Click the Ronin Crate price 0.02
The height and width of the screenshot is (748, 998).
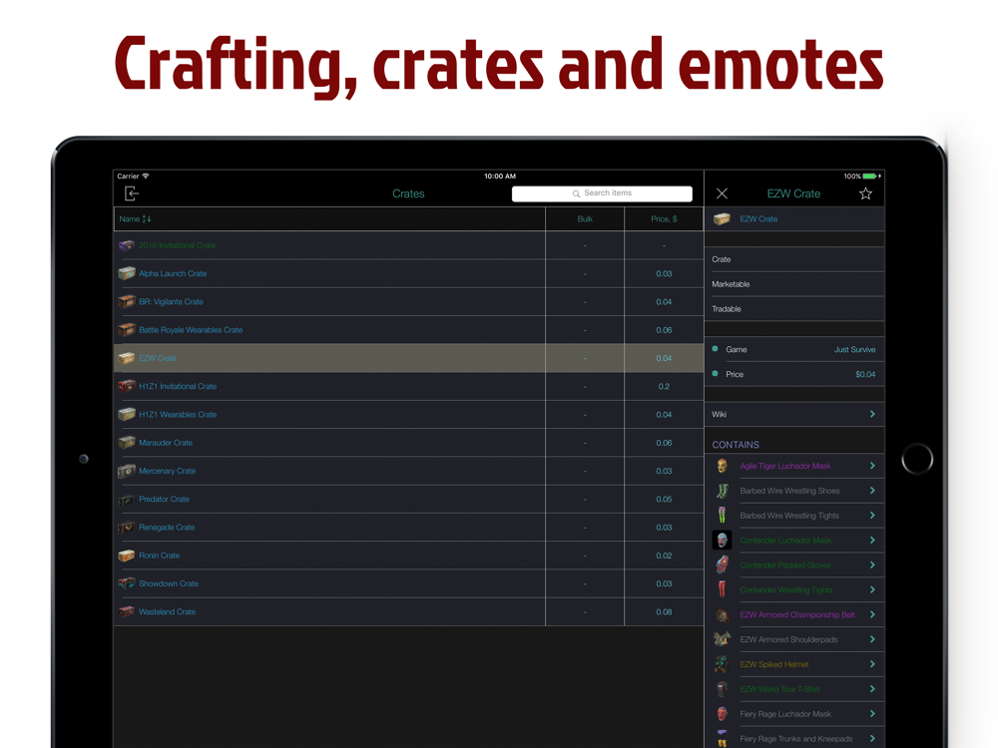[x=664, y=556]
